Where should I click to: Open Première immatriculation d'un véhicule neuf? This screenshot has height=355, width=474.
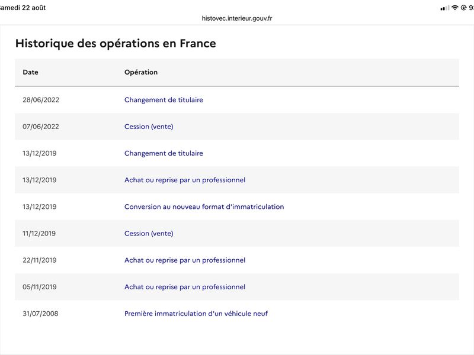point(196,314)
